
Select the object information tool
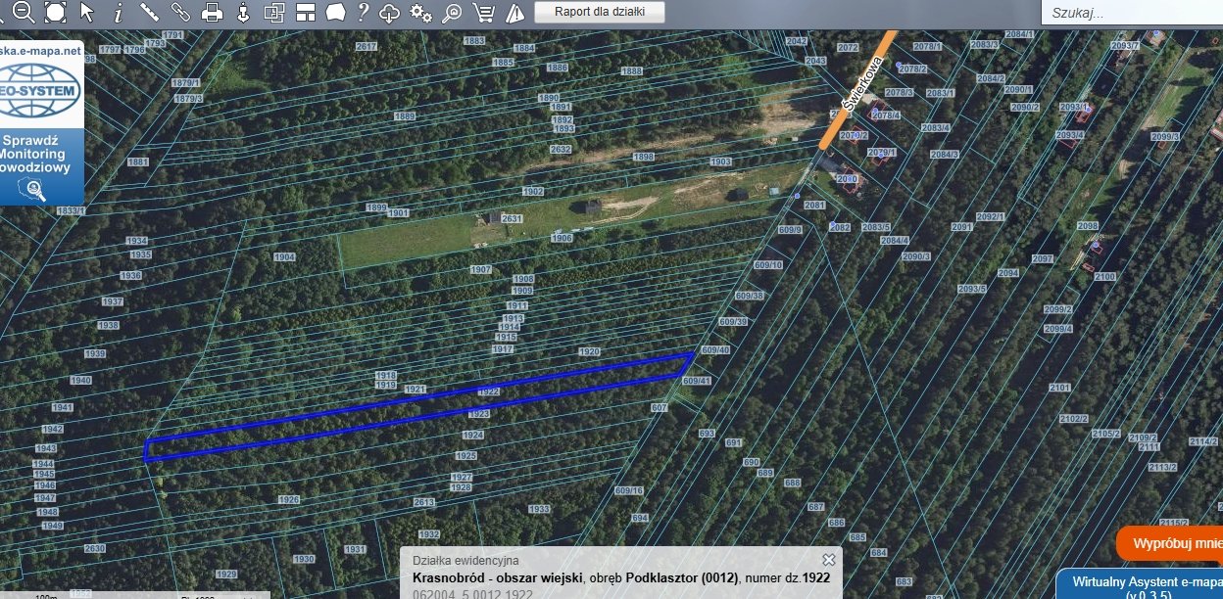(x=119, y=12)
